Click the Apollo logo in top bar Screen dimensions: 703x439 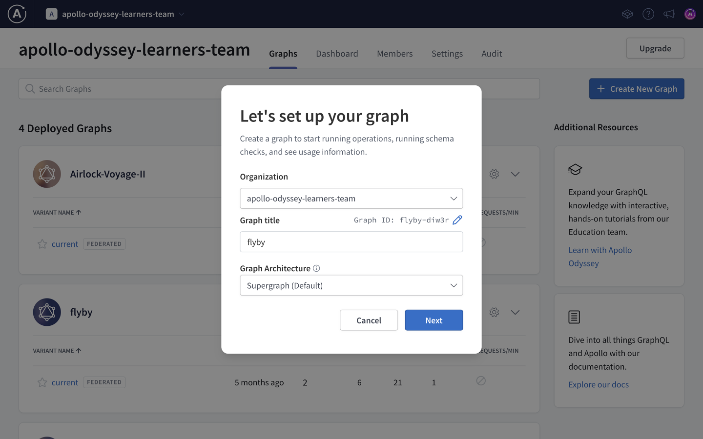coord(16,14)
